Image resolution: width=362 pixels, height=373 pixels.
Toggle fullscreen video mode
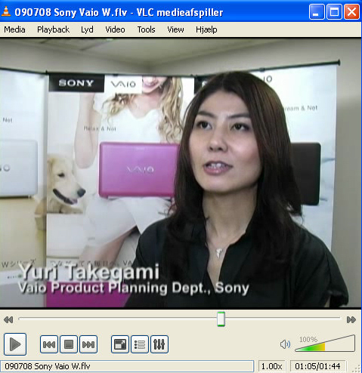pyautogui.click(x=120, y=344)
